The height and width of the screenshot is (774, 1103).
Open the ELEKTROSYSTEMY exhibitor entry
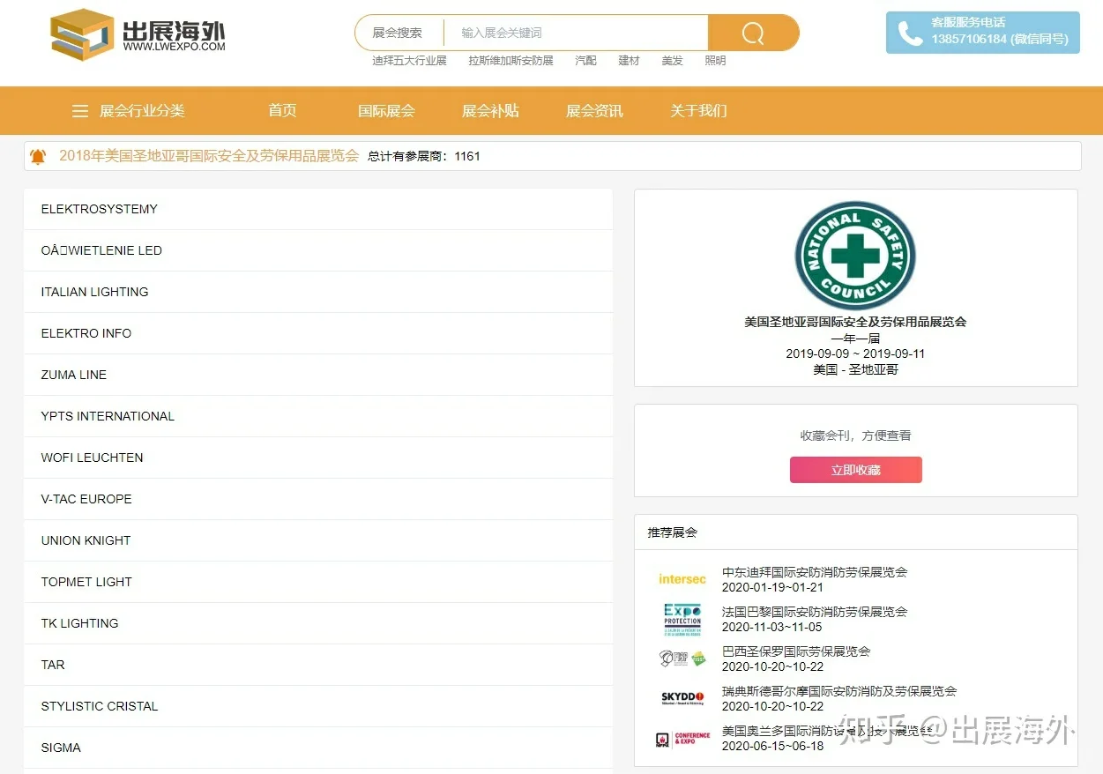click(98, 209)
